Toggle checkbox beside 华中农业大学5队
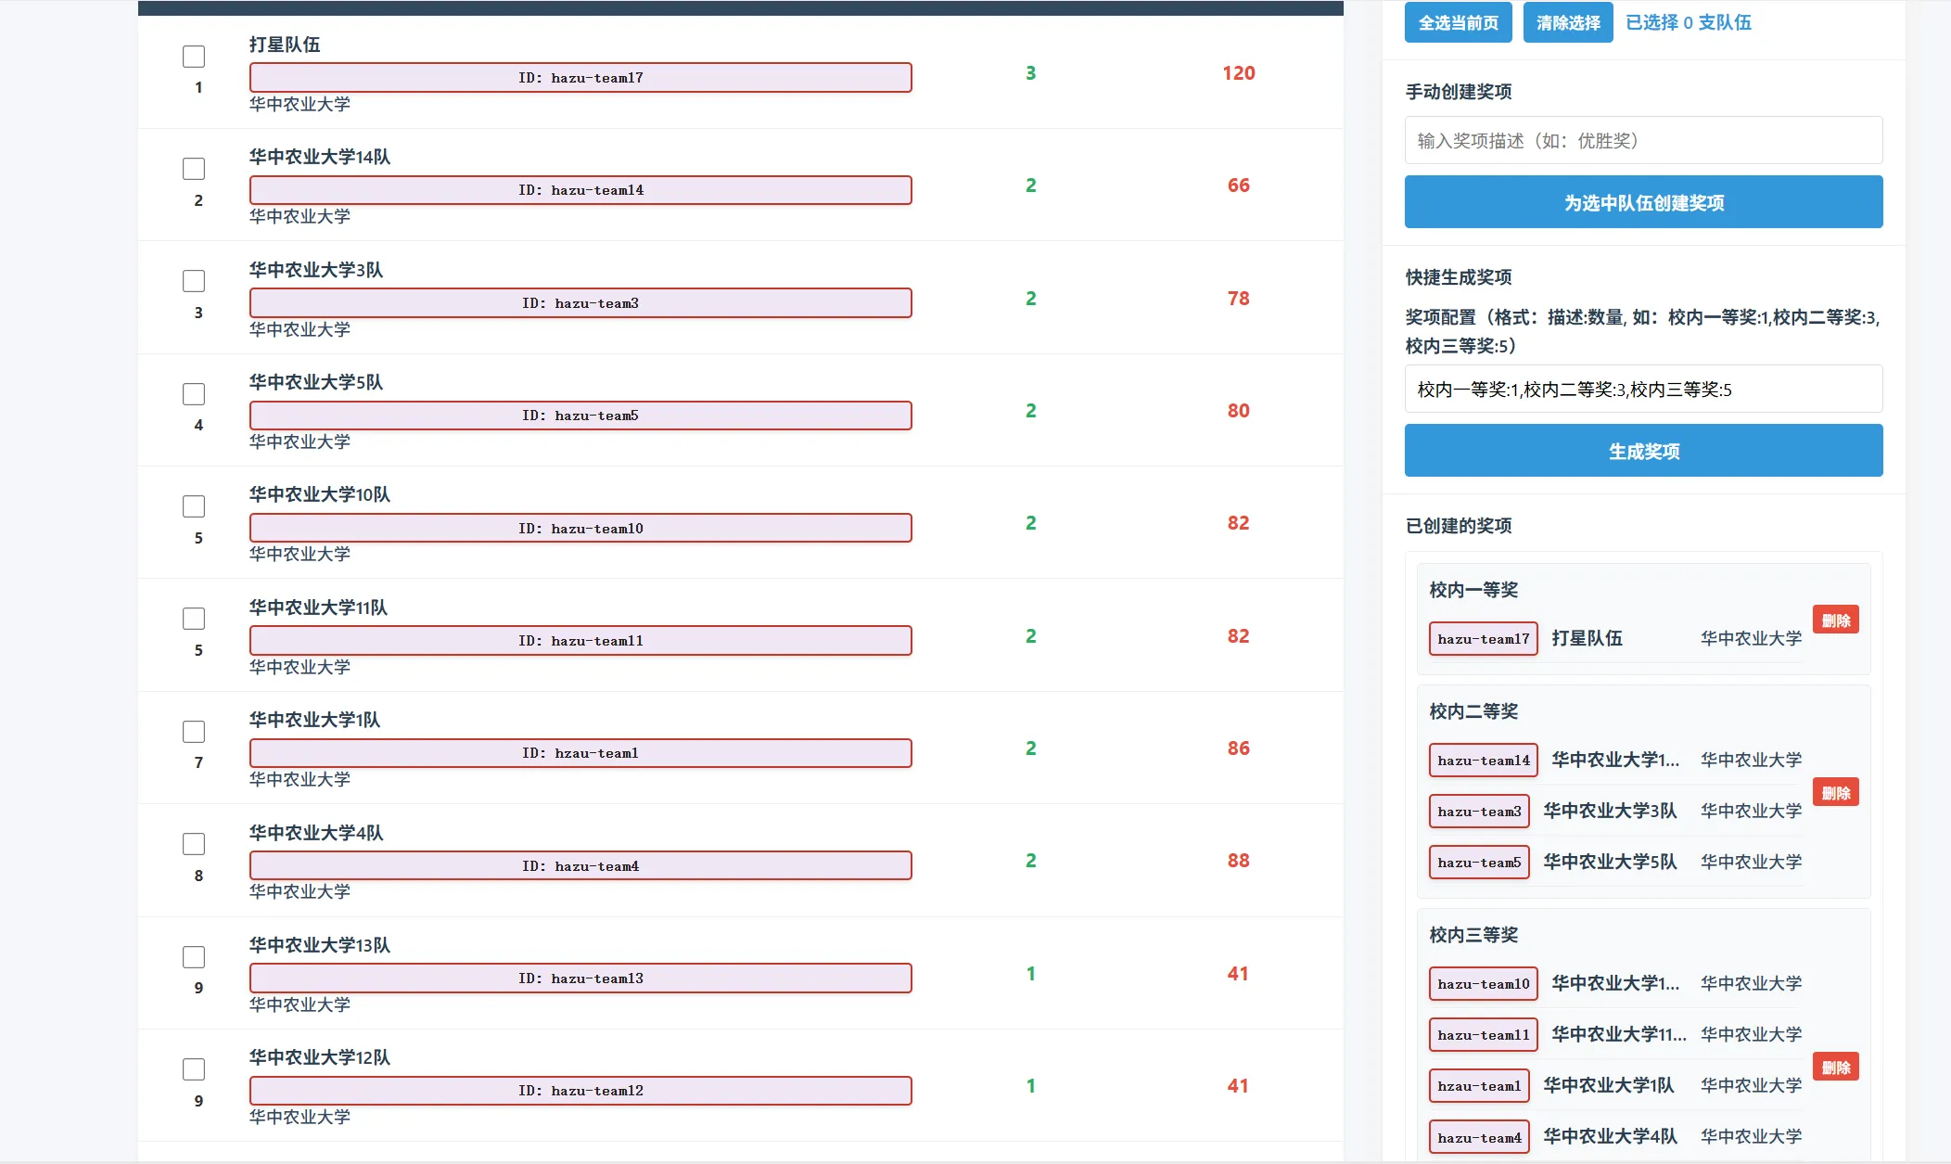 pos(194,394)
